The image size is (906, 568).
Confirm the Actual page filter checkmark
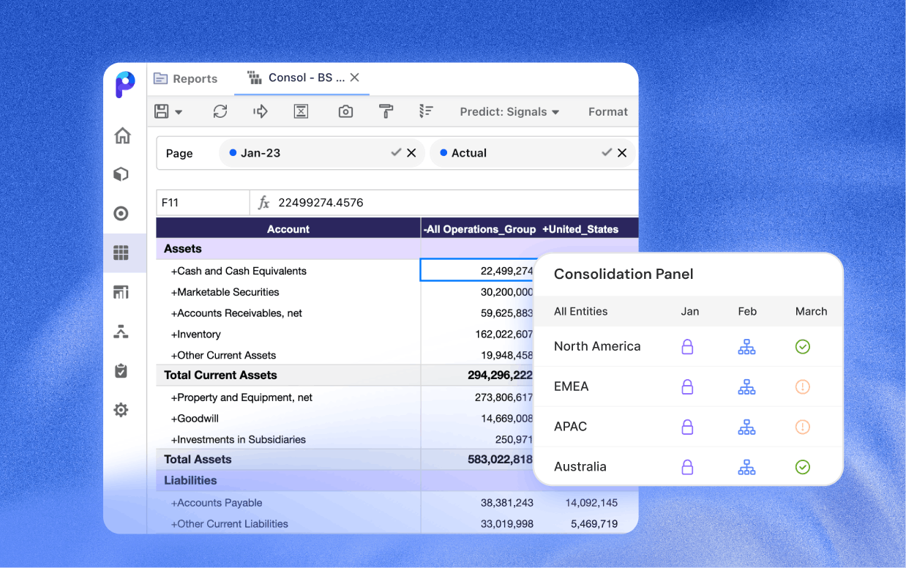click(x=607, y=153)
